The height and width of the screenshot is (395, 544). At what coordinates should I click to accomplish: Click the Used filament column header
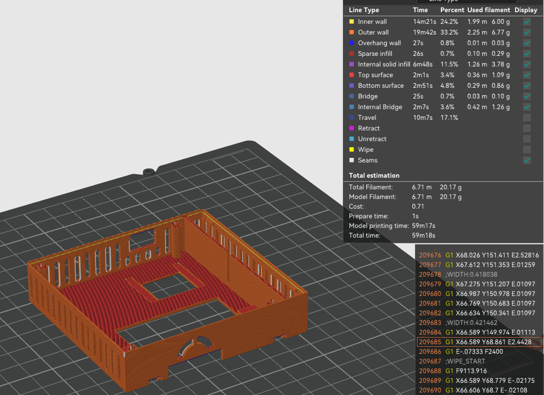tap(489, 10)
